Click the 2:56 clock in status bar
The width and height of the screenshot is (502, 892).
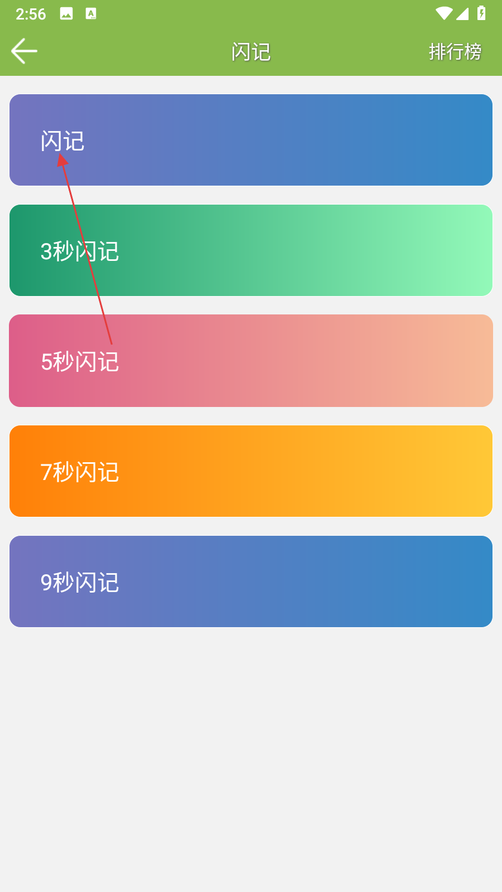[31, 14]
